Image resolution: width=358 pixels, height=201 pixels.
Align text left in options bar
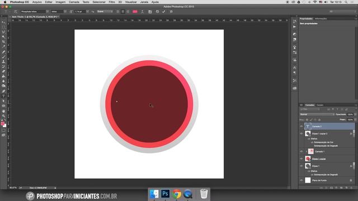118,11
